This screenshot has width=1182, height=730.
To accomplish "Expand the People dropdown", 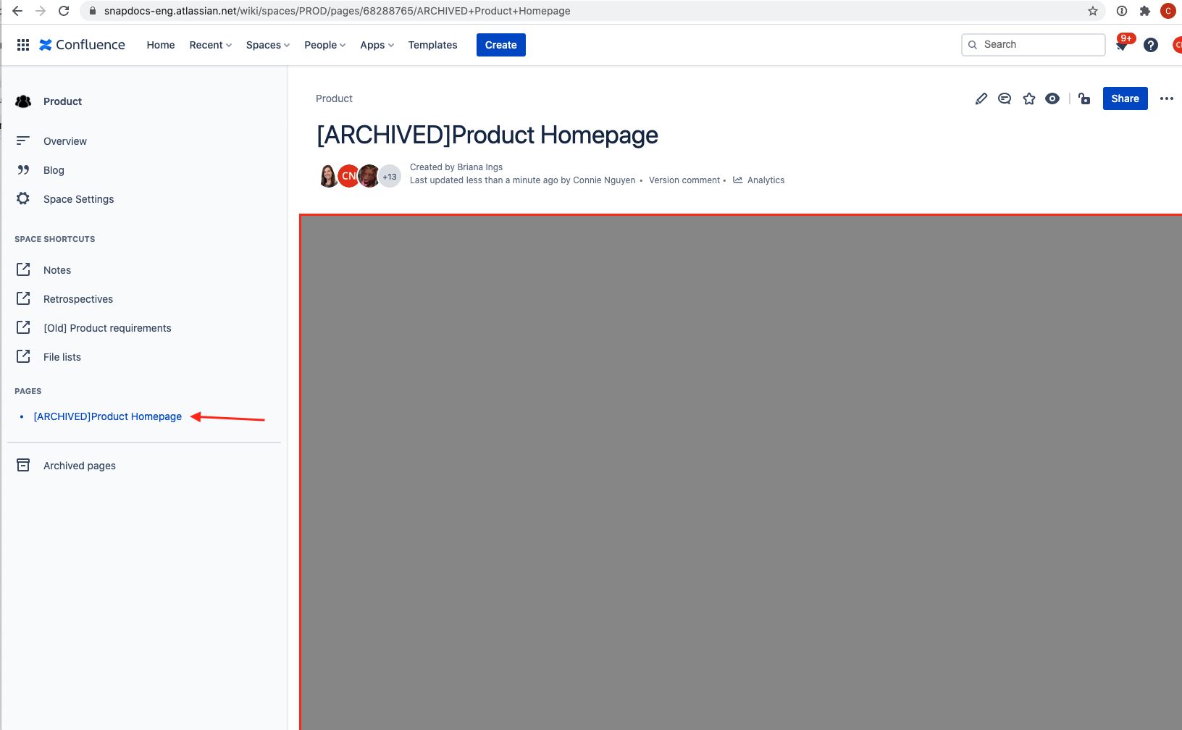I will coord(325,45).
